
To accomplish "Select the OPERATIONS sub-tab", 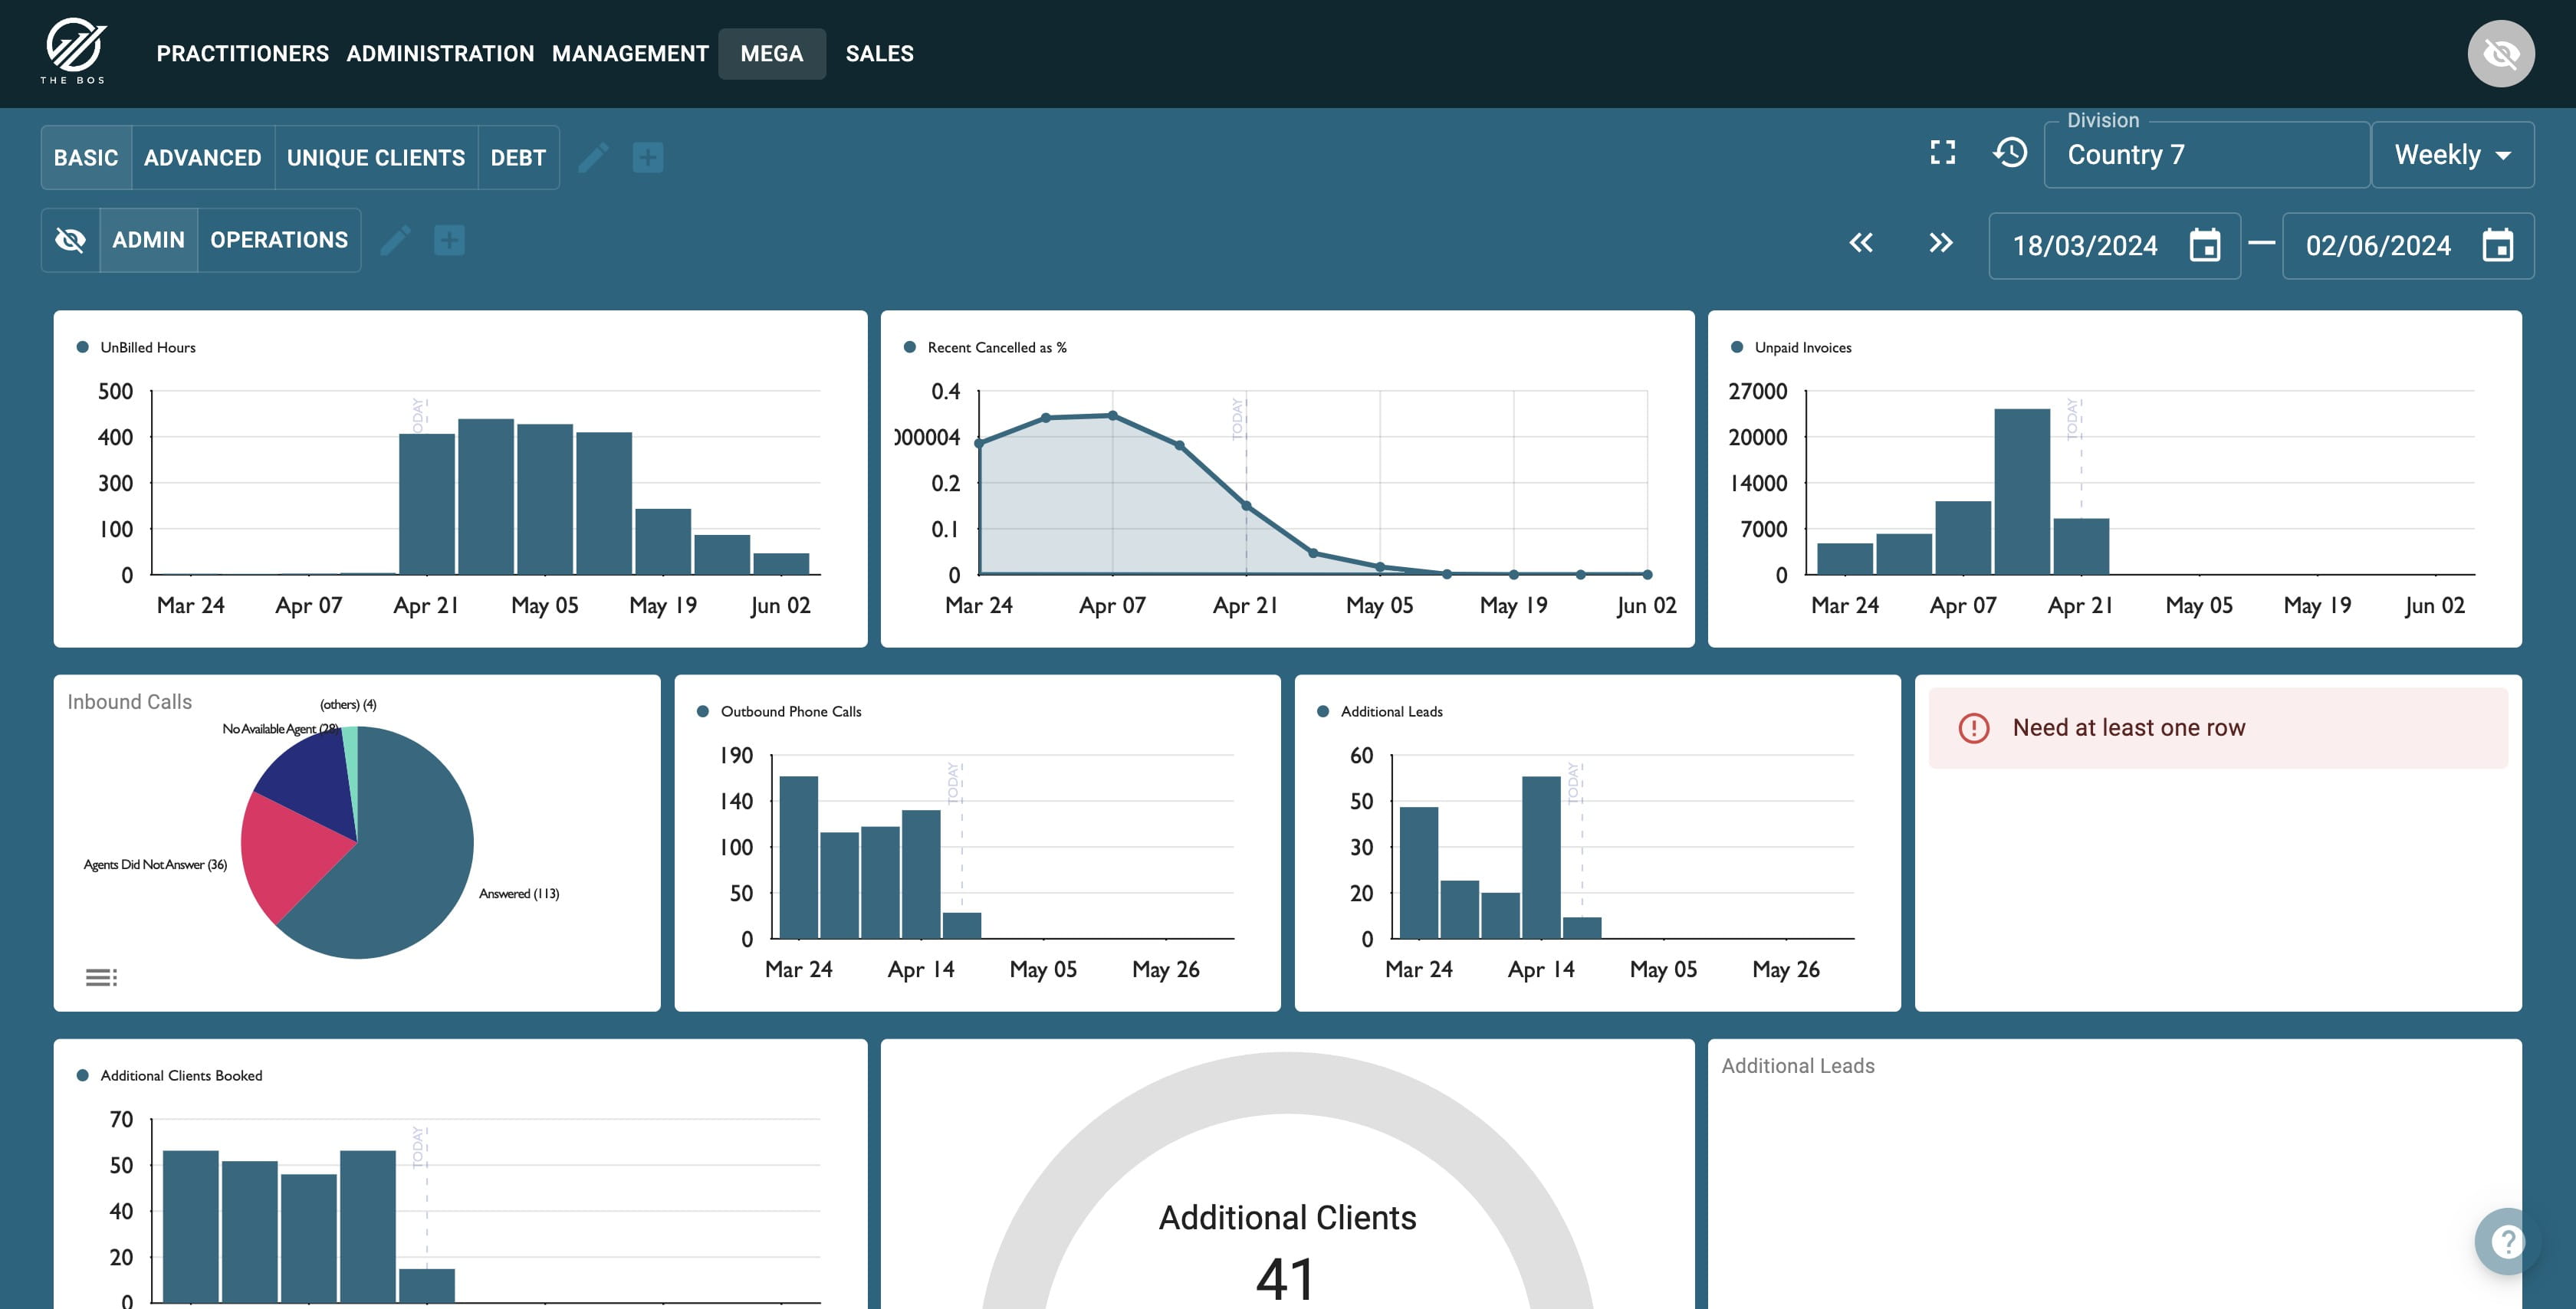I will [x=279, y=240].
